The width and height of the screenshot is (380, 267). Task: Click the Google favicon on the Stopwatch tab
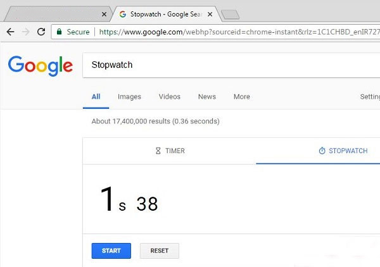[123, 15]
